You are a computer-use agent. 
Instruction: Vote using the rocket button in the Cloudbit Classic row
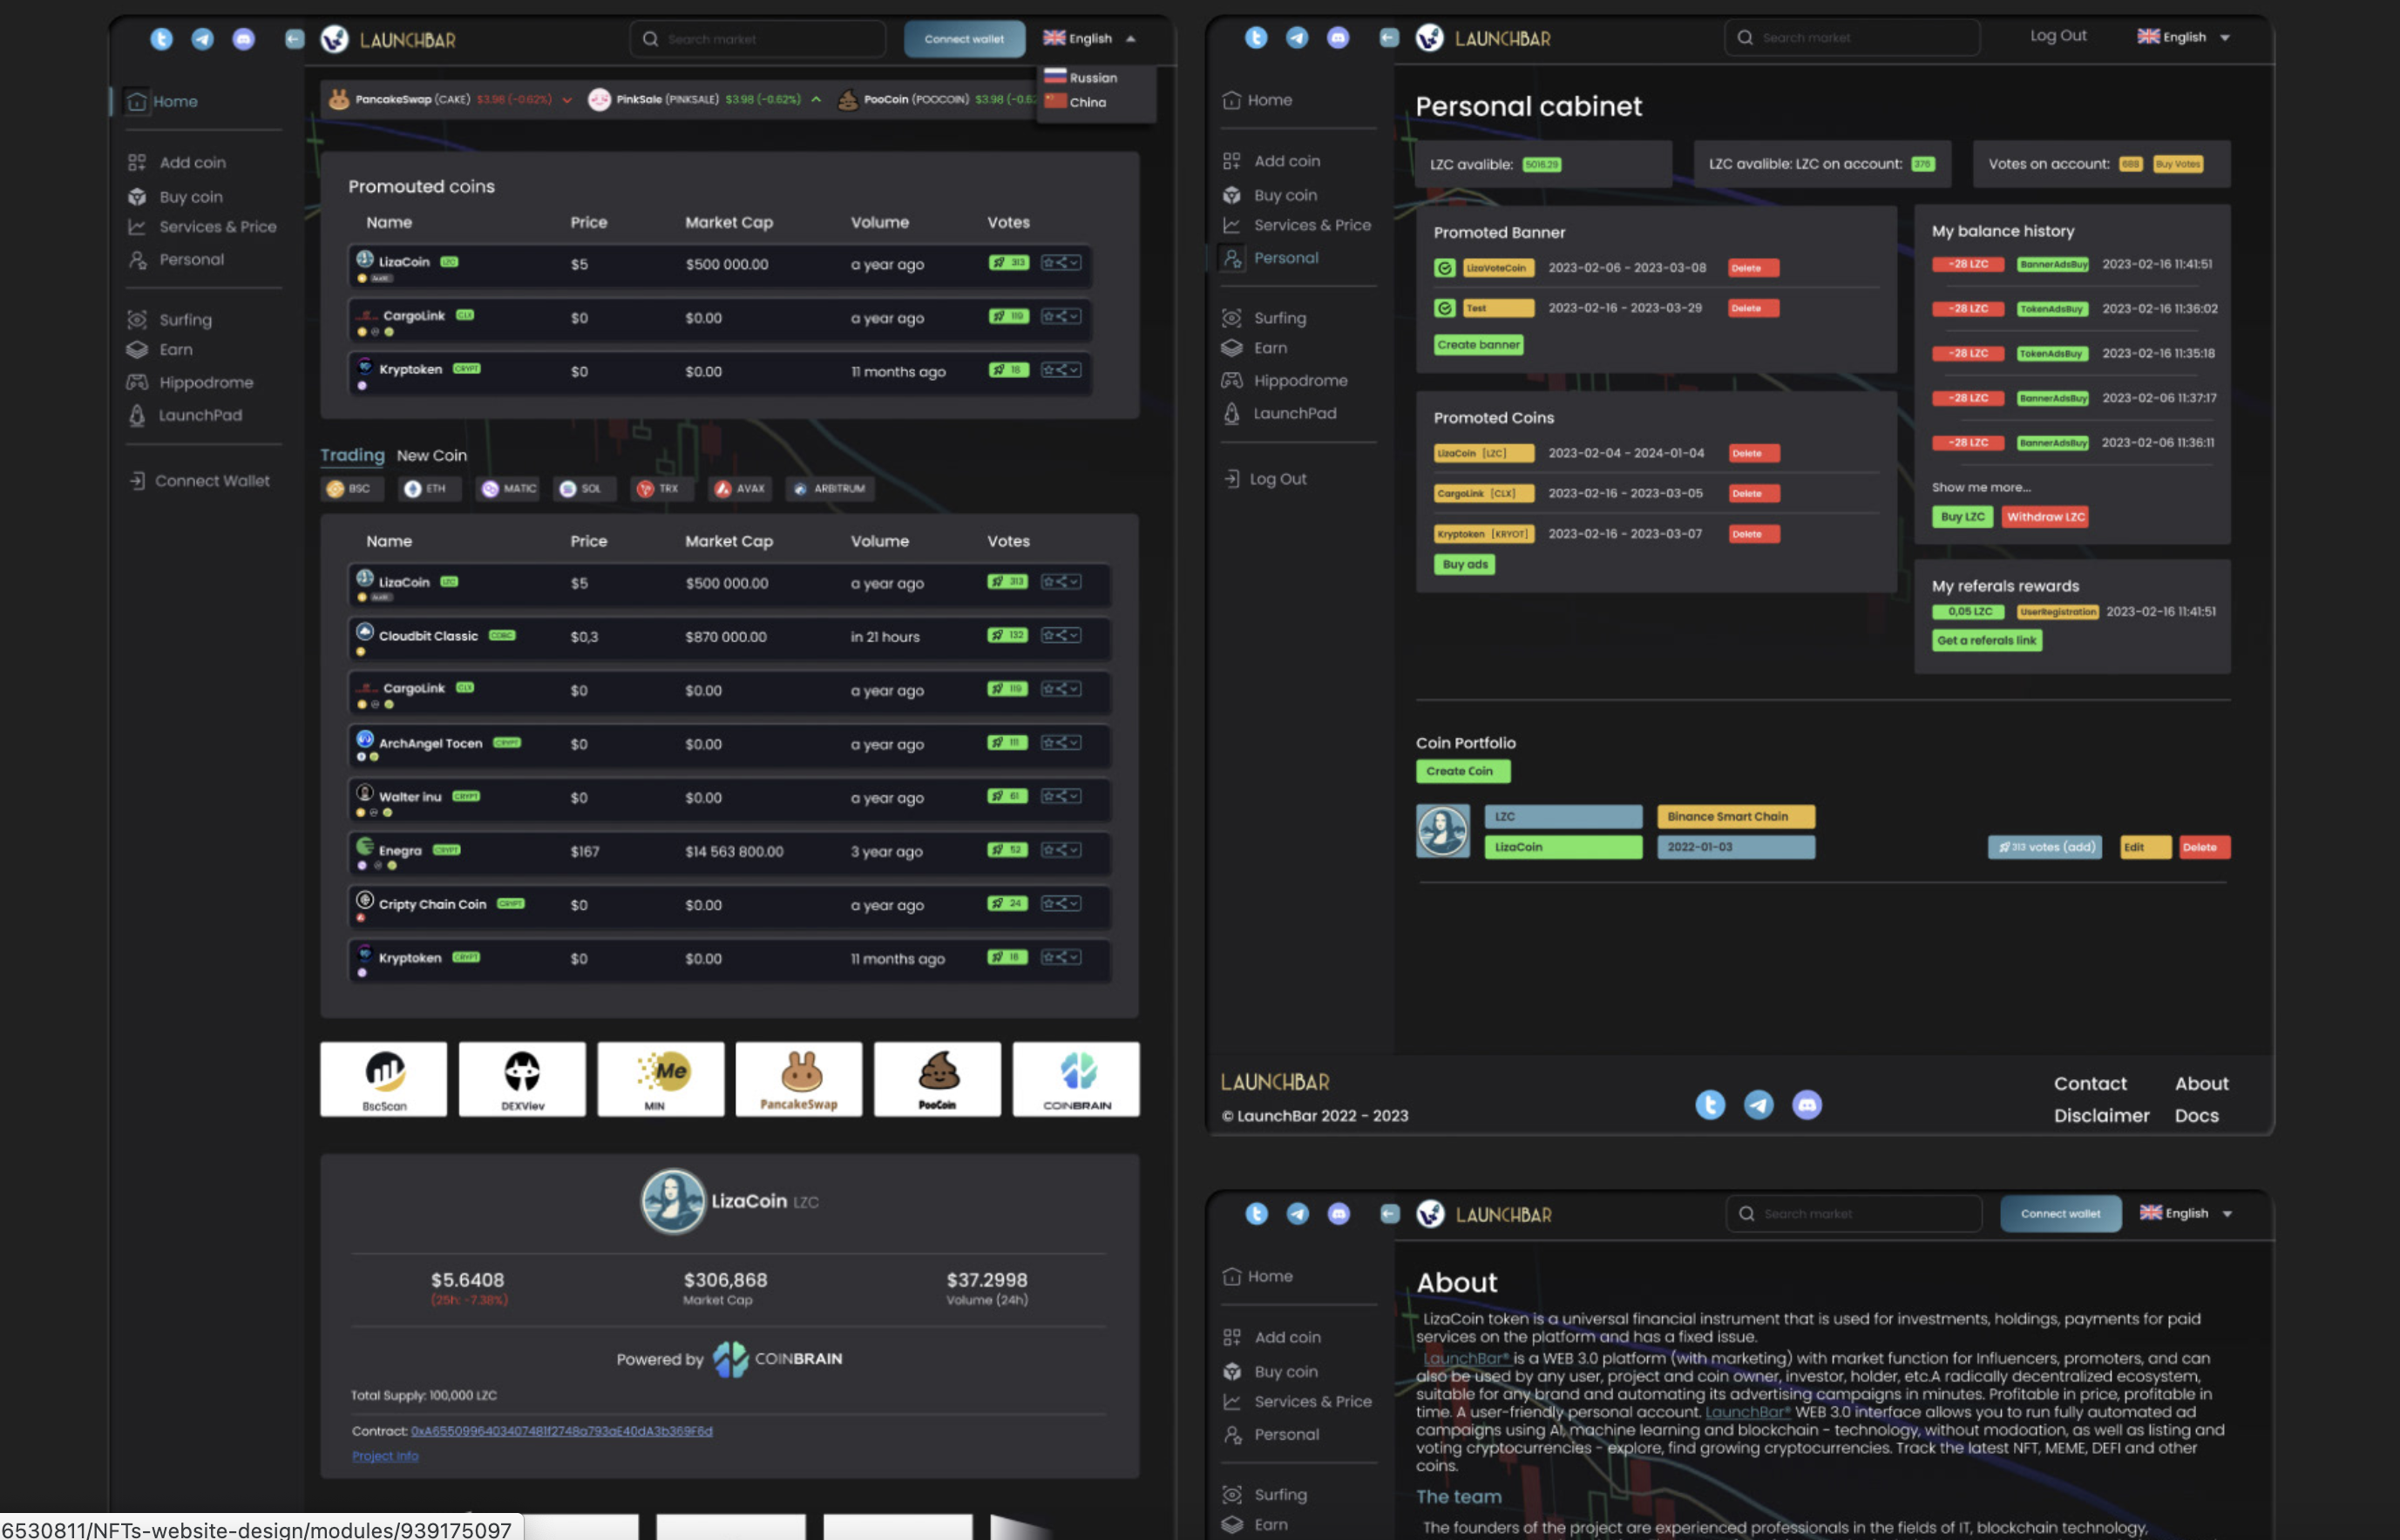pyautogui.click(x=1007, y=635)
